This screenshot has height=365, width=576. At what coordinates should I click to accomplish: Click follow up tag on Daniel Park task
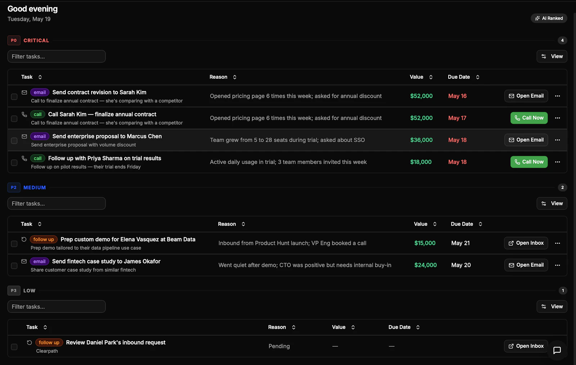(49, 343)
